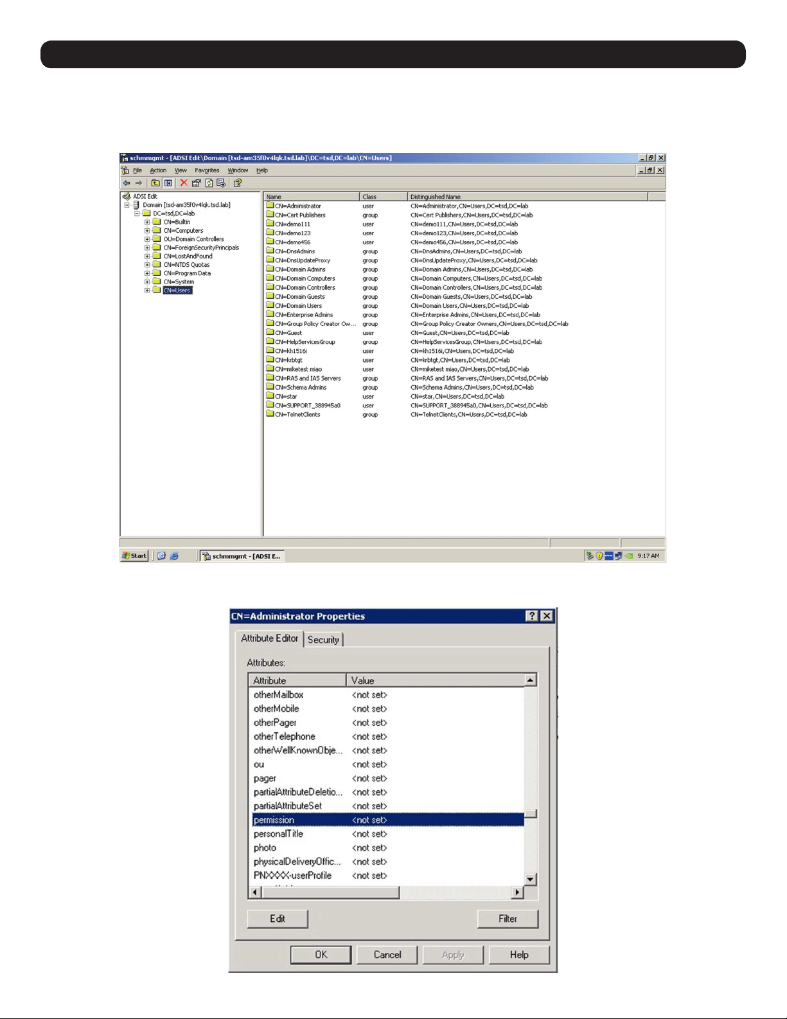Screen dimensions: 787x1019
Task: Click the schmmgmt console icon in the menu bar
Action: (125, 170)
